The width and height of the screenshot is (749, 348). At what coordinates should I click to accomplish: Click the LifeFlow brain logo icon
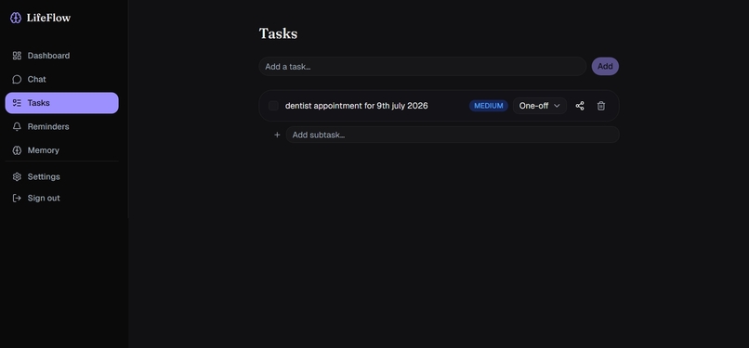[x=16, y=19]
